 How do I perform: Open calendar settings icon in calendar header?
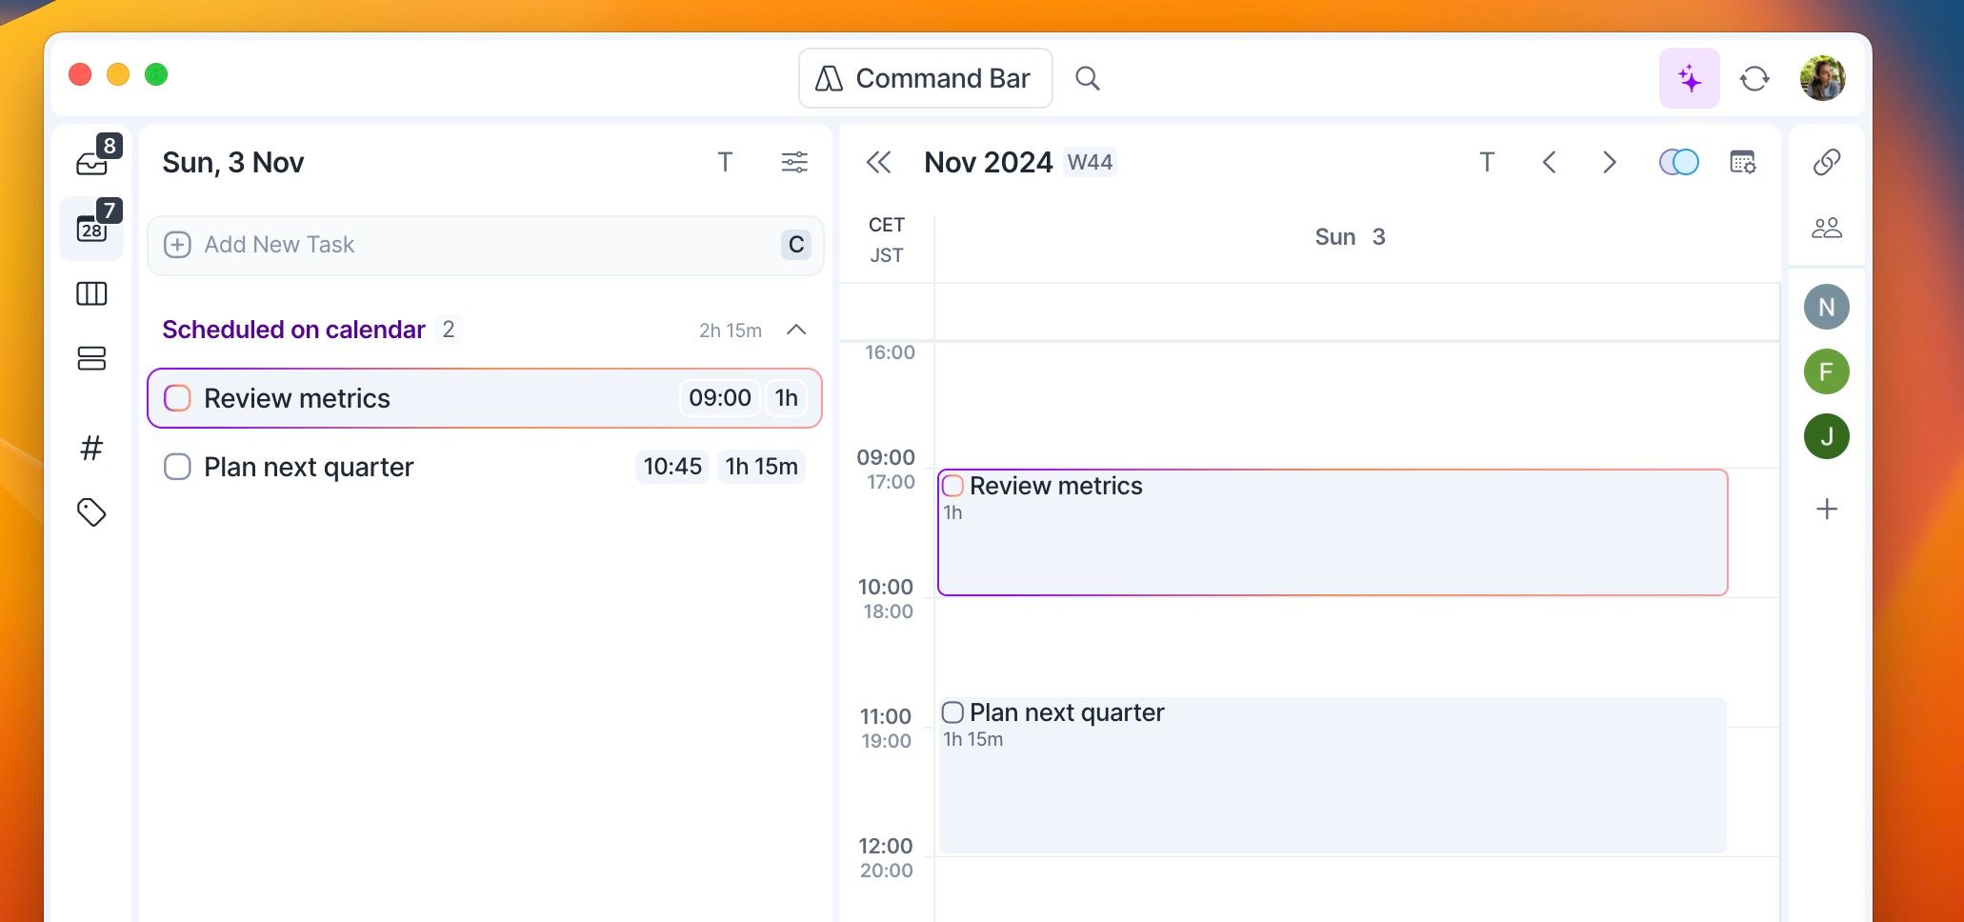click(1743, 162)
